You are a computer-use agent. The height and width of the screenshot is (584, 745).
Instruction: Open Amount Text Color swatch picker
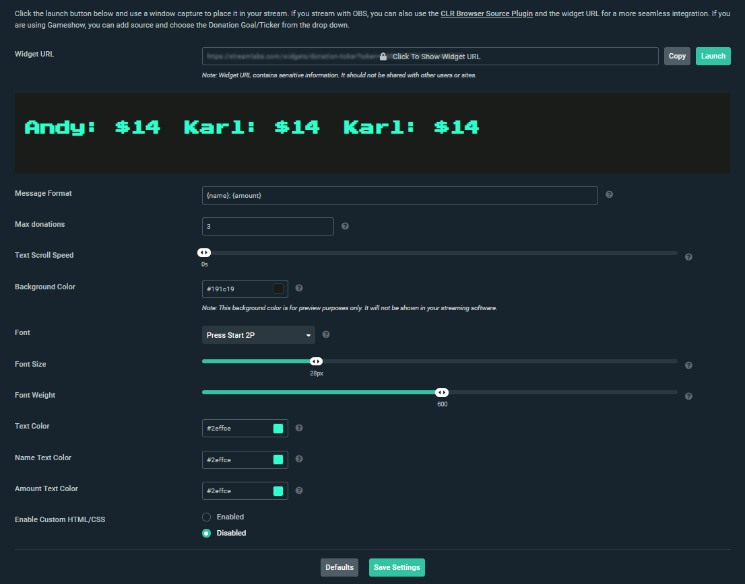pyautogui.click(x=278, y=491)
